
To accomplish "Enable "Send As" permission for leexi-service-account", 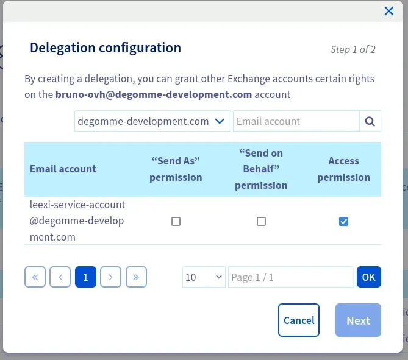I will 176,222.
